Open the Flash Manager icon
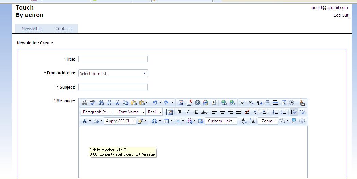 197,103
